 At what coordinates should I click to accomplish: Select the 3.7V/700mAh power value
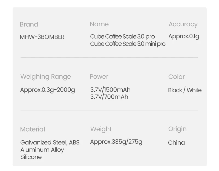(x=109, y=97)
